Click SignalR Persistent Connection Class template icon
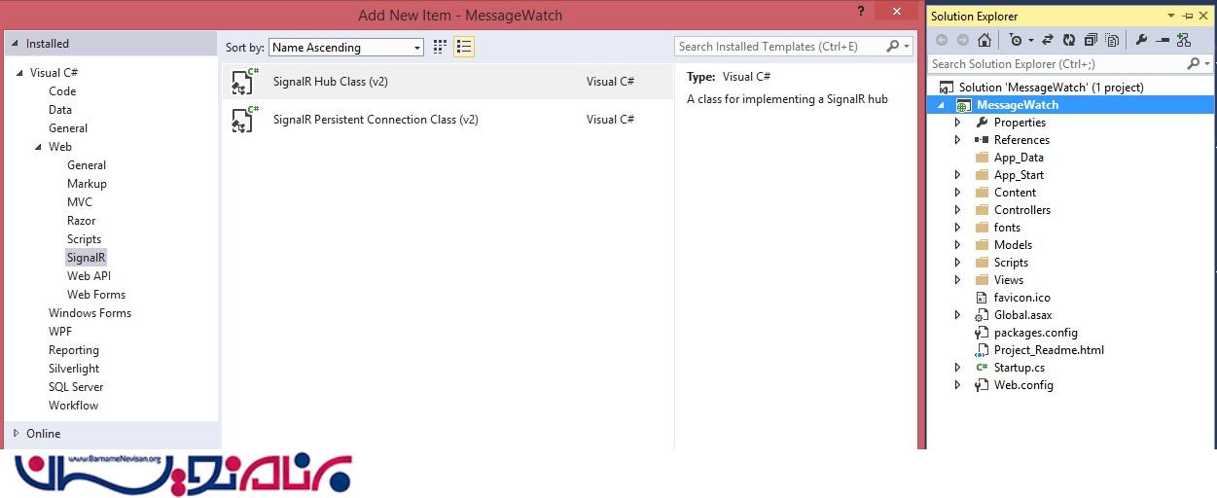 (244, 119)
